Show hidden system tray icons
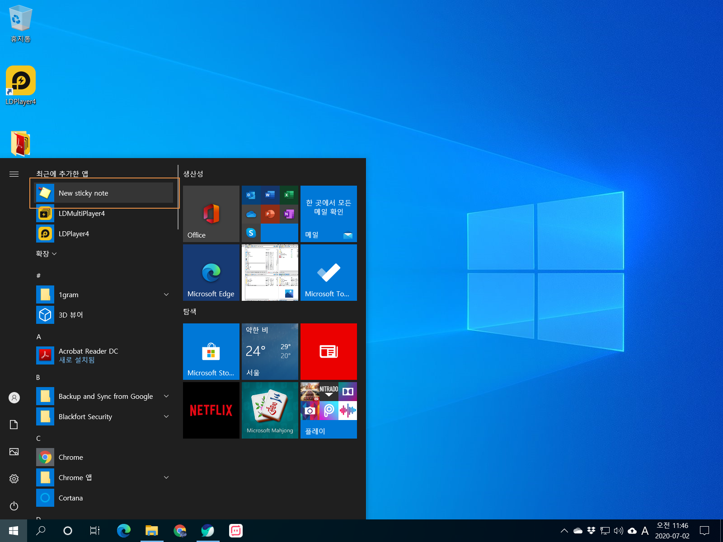The height and width of the screenshot is (542, 723). tap(564, 531)
